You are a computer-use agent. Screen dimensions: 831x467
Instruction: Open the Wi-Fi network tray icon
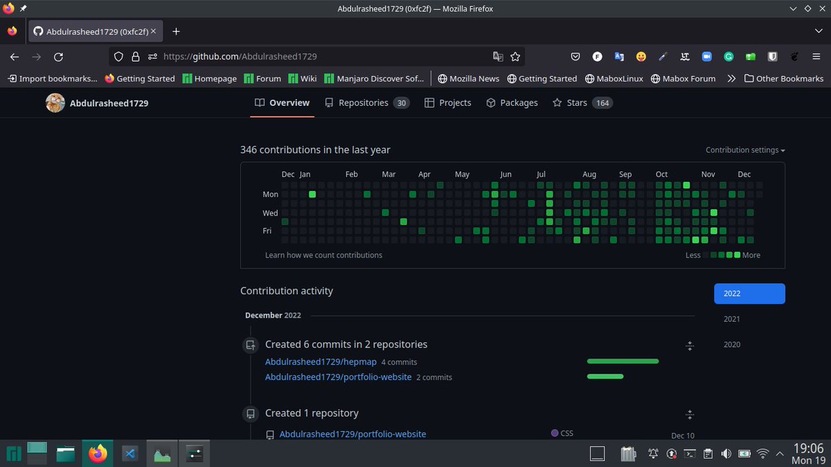[x=763, y=454]
